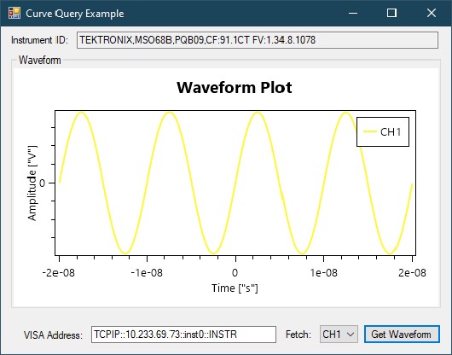Click the application icon in the title bar
Screen dimensions: 452x355
pos(14,14)
